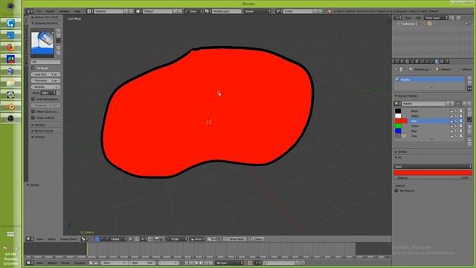Toggle the Allow Stroke checkbox
Image resolution: width=476 pixels, height=268 pixels.
[x=33, y=112]
